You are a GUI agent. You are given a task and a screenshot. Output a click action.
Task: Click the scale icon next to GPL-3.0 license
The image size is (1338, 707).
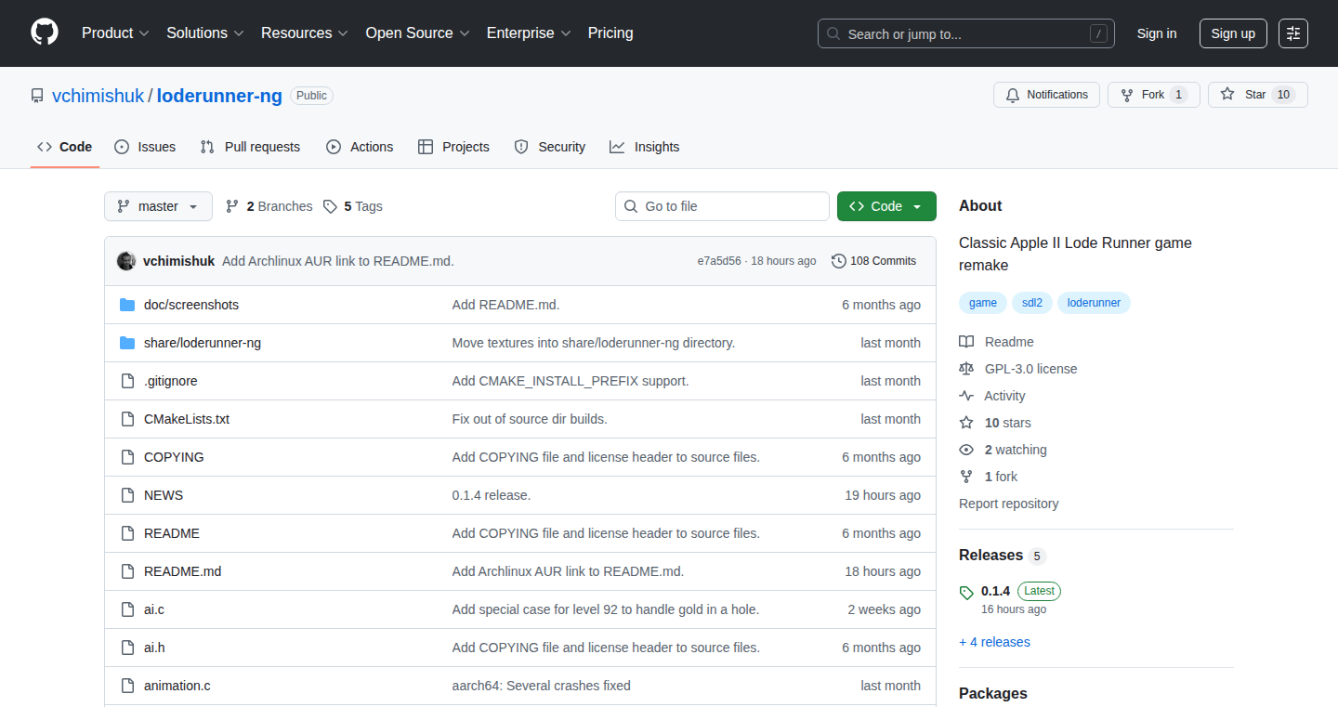(966, 369)
